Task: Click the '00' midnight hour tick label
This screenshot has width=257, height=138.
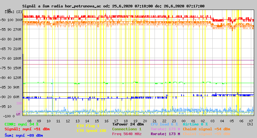Action: click(183, 121)
